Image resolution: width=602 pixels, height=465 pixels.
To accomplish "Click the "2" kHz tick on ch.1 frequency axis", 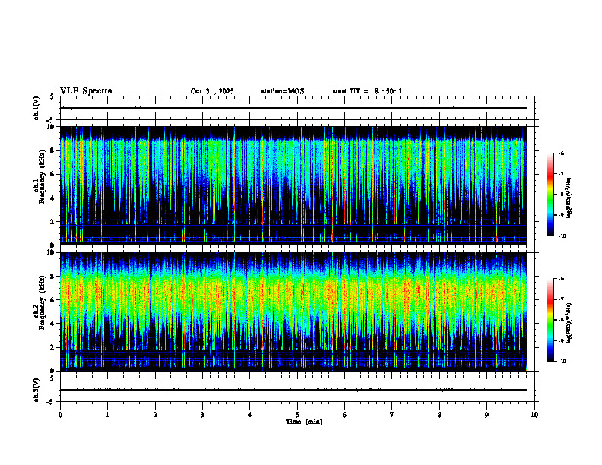I will click(x=53, y=222).
